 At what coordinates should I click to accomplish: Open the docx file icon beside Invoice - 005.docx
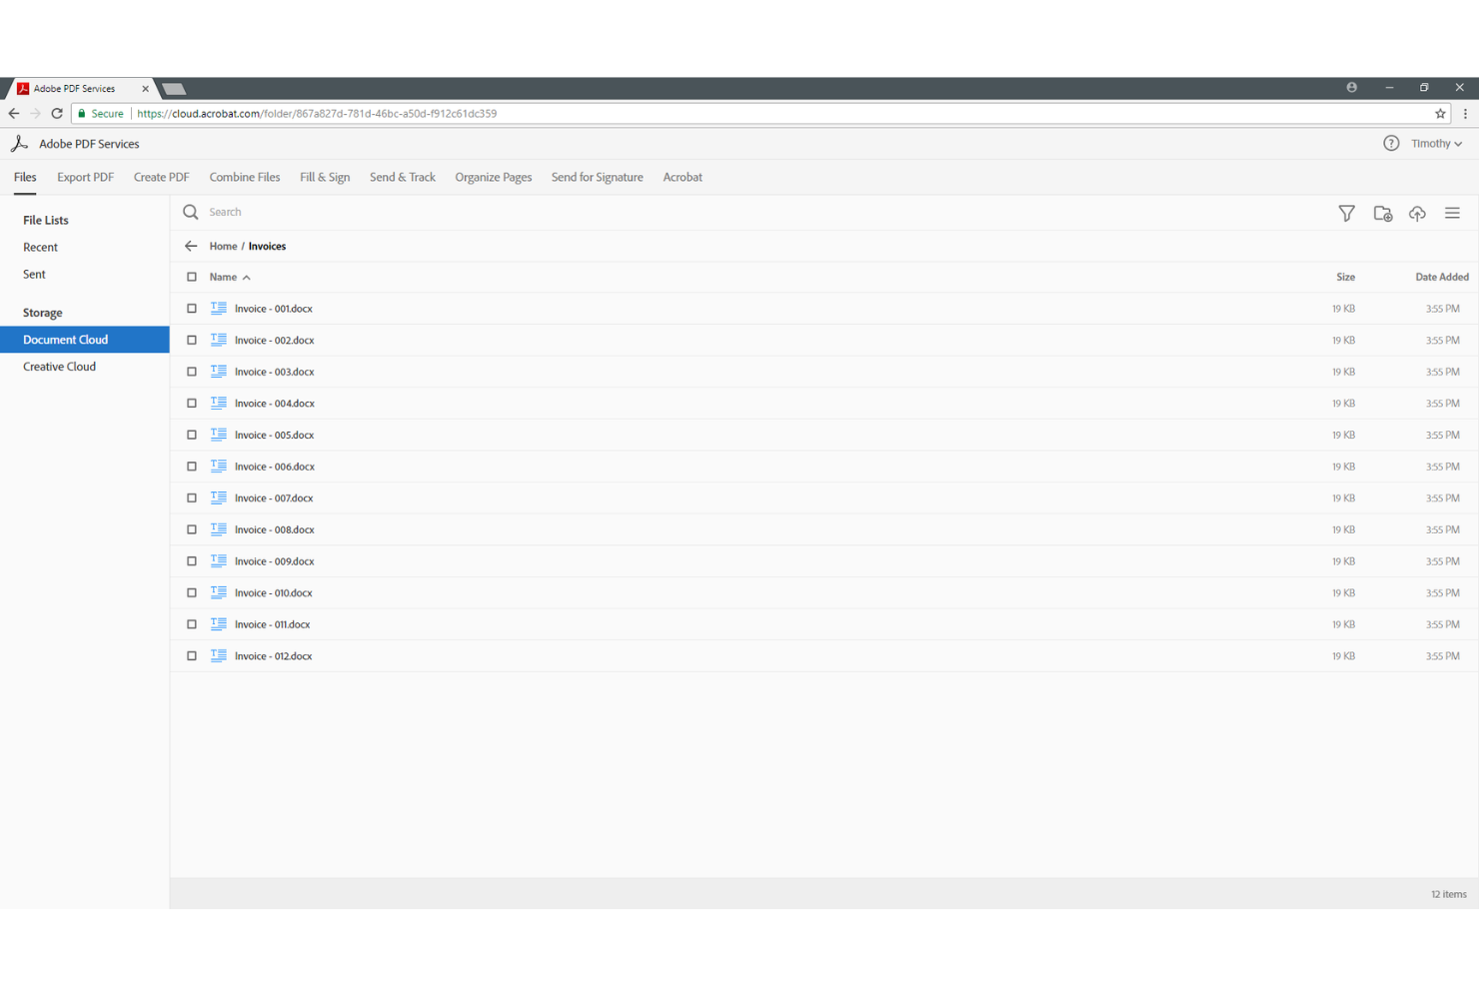[218, 435]
